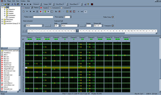This screenshot has height=95, width=161.
Task: Adjust Row spacing spinner arrows
Action: click(x=71, y=17)
